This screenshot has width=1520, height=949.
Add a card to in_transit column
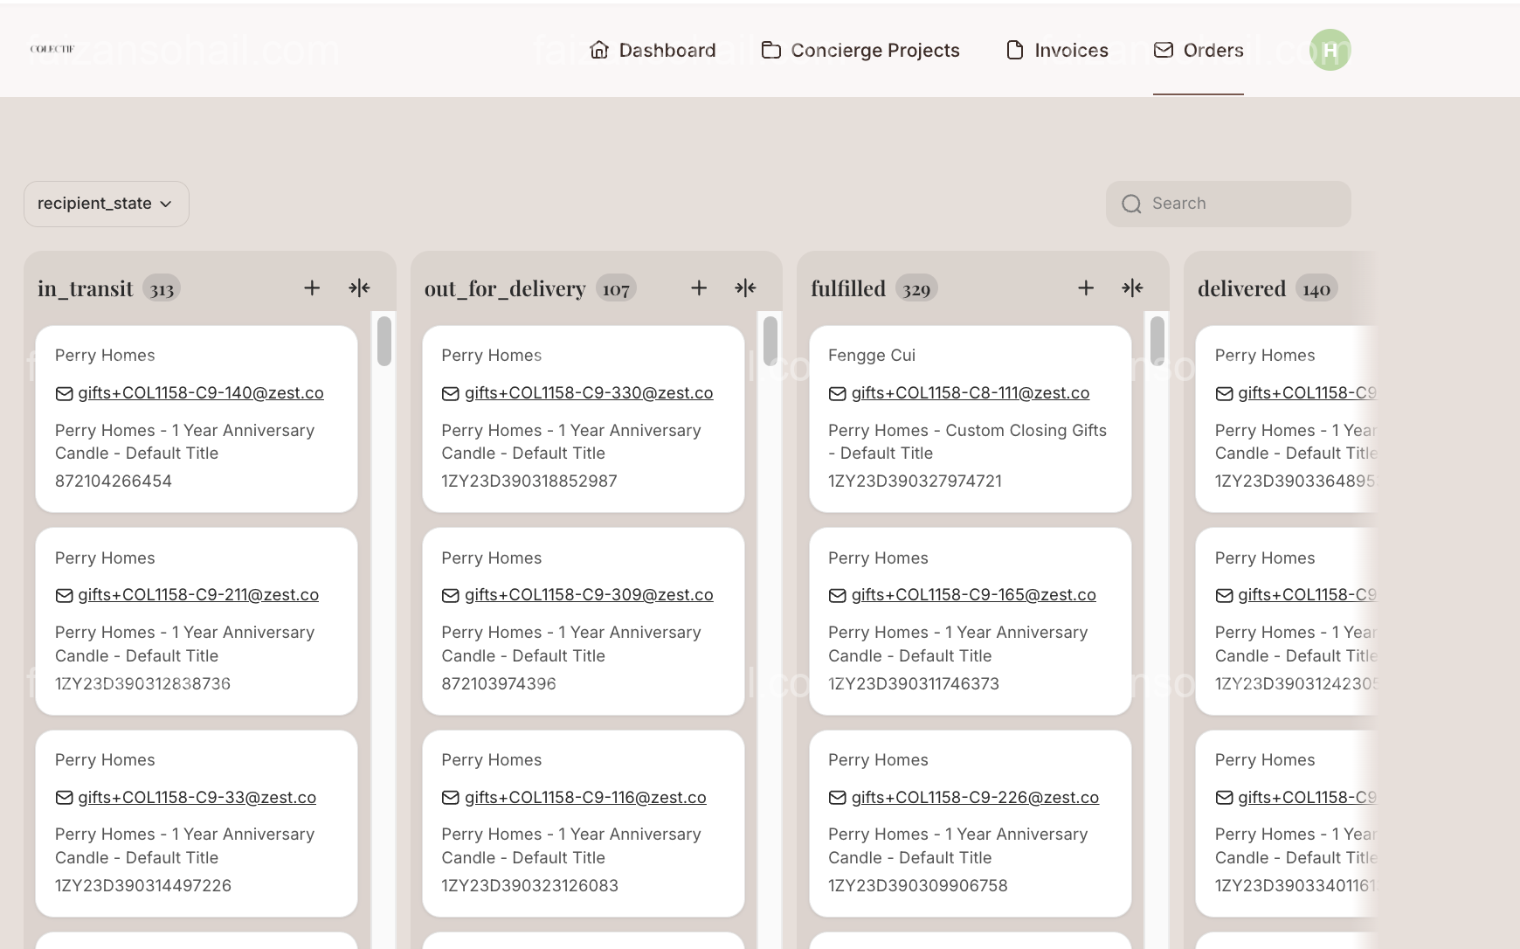312,287
